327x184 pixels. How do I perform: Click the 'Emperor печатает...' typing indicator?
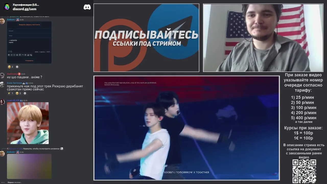point(15,182)
